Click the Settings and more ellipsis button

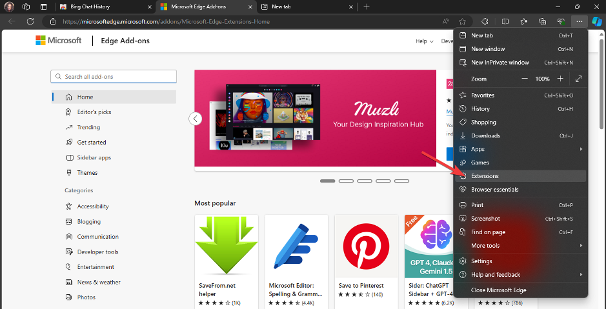(579, 22)
